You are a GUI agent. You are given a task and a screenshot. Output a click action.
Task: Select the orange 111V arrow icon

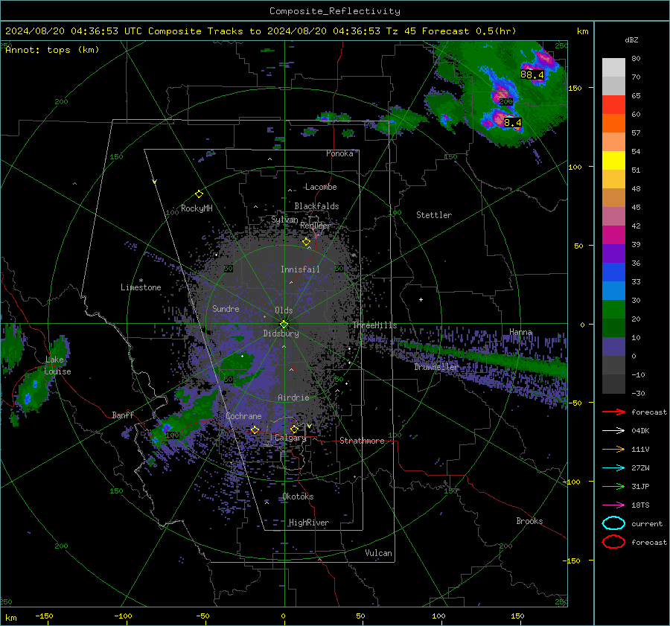pyautogui.click(x=613, y=449)
